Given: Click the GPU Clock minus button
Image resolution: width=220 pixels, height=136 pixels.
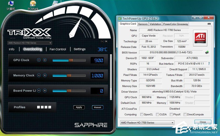Looking at the screenshot, I should point(39,60).
